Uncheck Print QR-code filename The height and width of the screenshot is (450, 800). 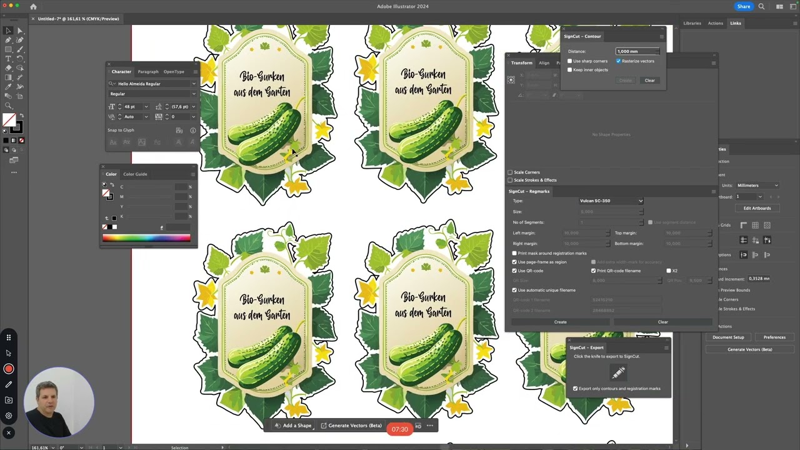pyautogui.click(x=593, y=271)
